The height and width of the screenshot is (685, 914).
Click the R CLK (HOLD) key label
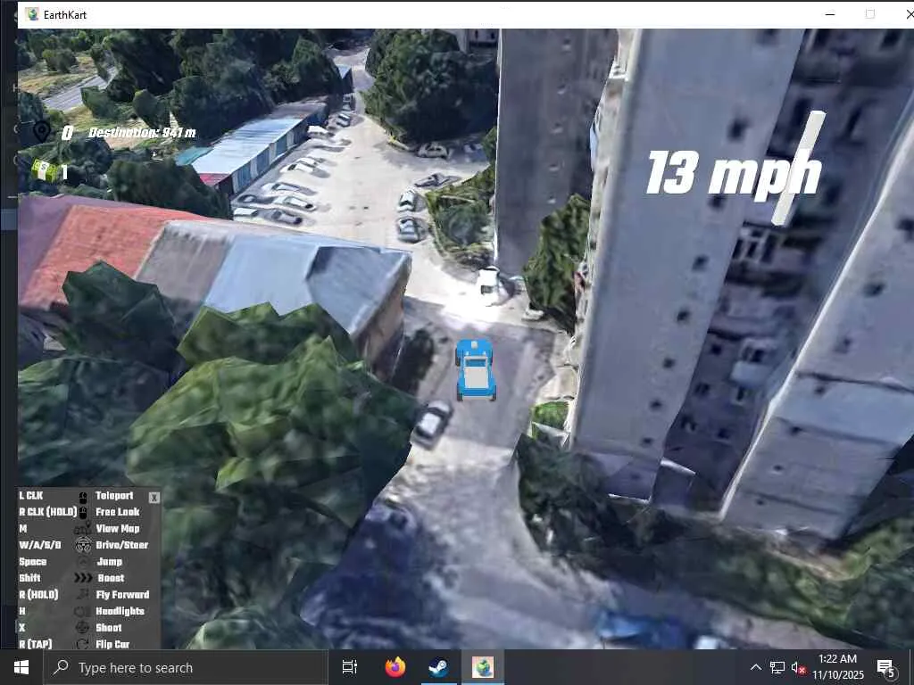coord(48,512)
